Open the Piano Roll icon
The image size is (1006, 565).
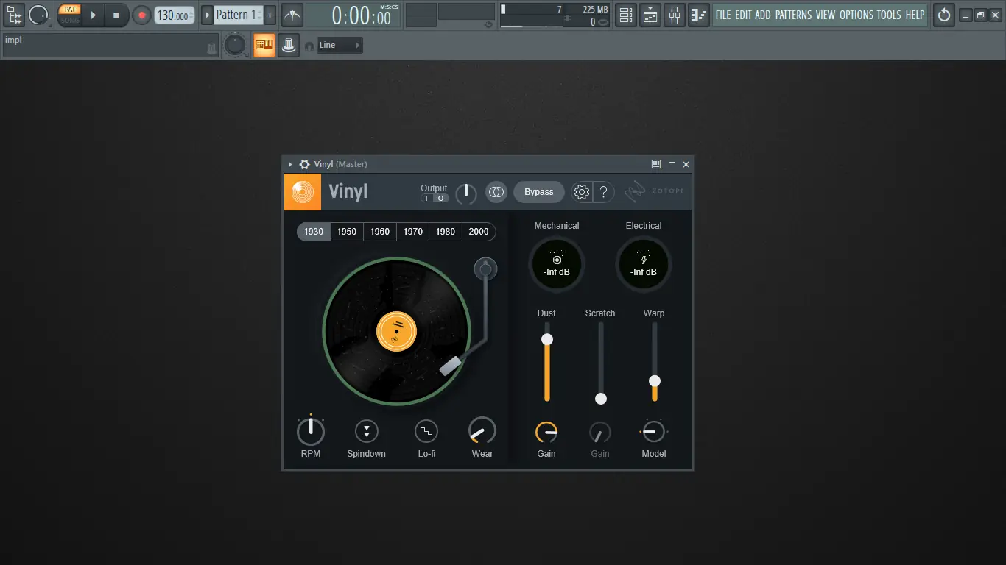click(x=700, y=15)
